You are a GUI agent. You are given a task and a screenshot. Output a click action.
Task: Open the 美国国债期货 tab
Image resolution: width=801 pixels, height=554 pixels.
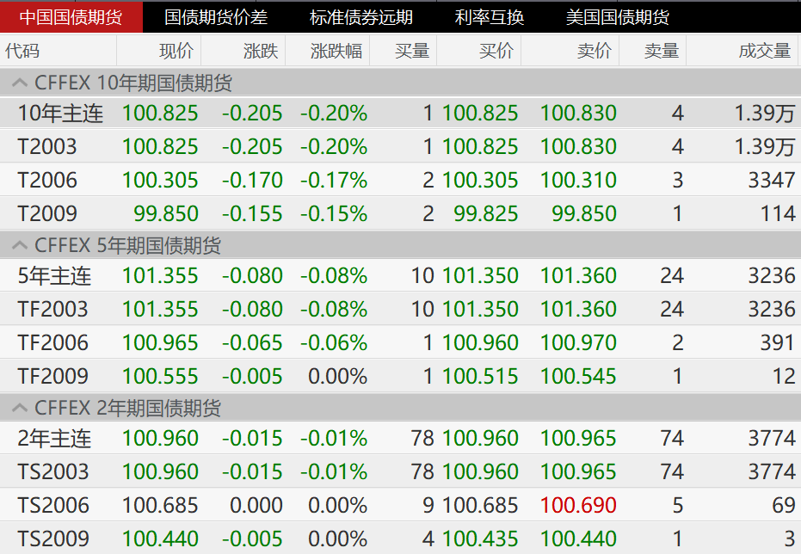pos(617,17)
